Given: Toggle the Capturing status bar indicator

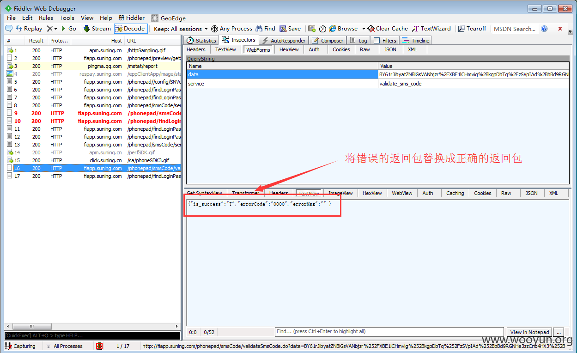Looking at the screenshot, I should coord(20,346).
